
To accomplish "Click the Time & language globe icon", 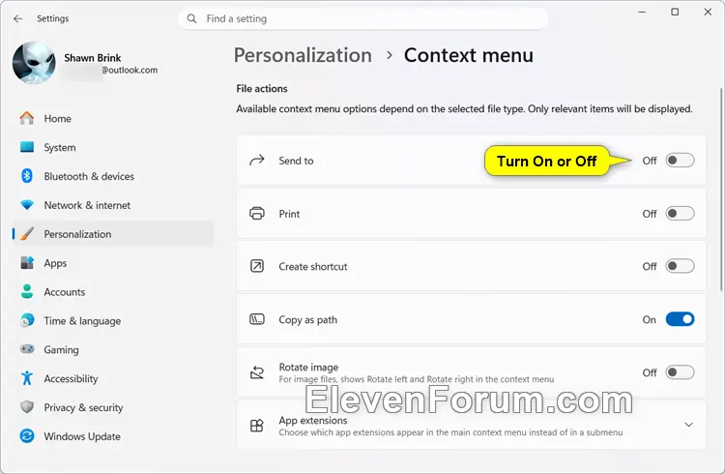I will [27, 320].
